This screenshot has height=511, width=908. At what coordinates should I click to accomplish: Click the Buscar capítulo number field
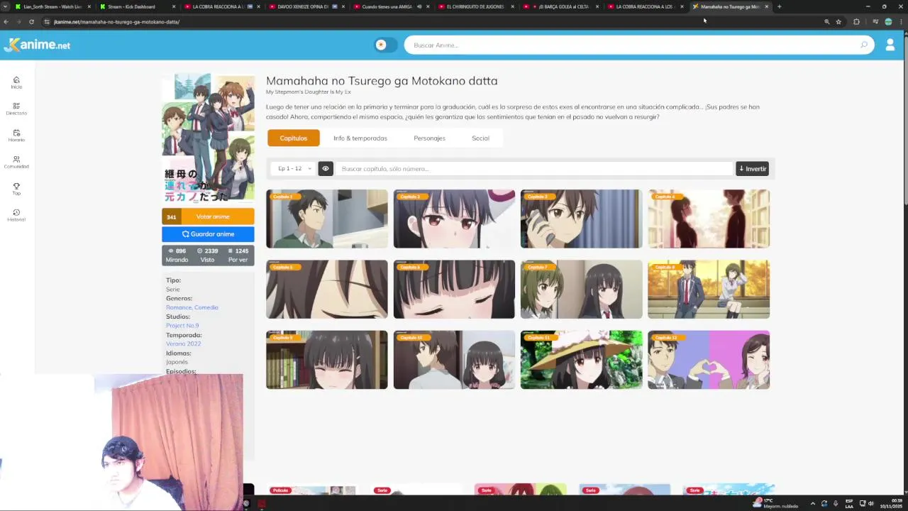(533, 168)
